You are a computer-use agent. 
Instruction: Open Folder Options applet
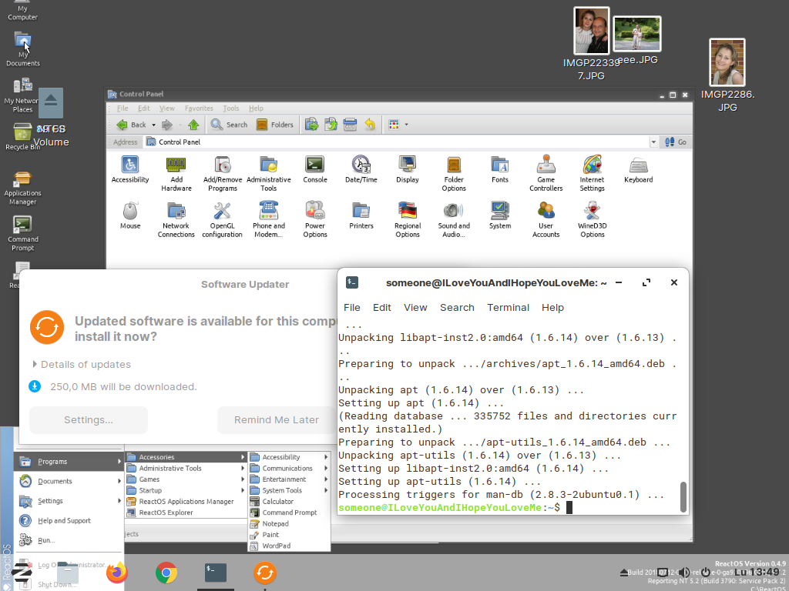coord(454,173)
